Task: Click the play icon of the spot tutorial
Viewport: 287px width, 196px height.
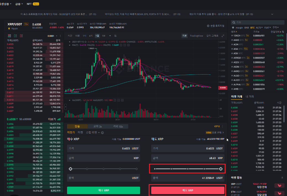Action: 208,26
